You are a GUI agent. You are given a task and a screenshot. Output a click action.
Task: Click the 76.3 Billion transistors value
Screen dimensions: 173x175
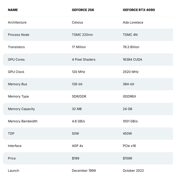point(131,47)
